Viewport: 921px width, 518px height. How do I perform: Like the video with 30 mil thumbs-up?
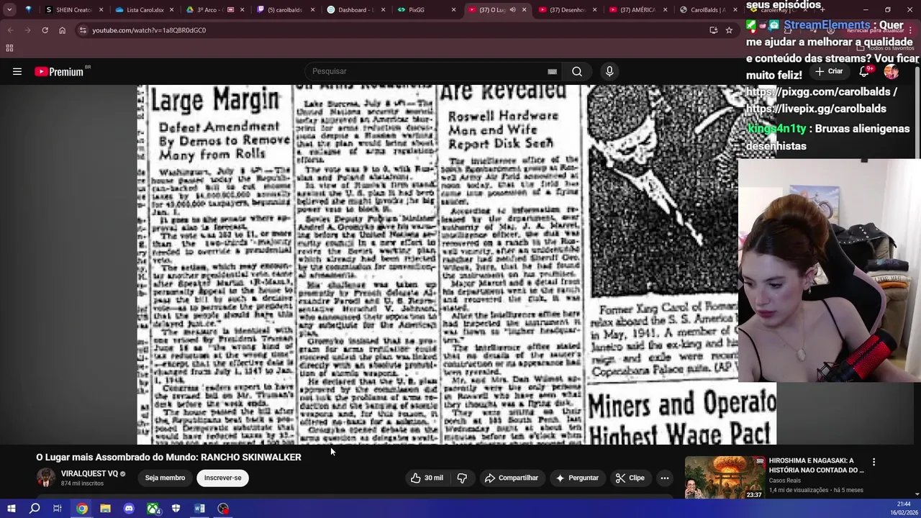pos(427,478)
